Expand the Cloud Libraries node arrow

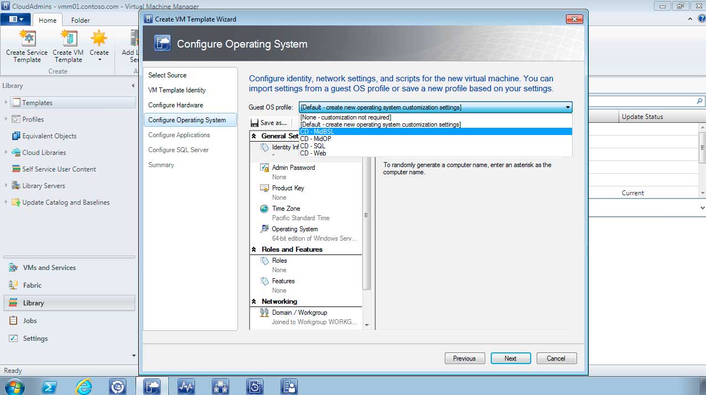click(6, 152)
